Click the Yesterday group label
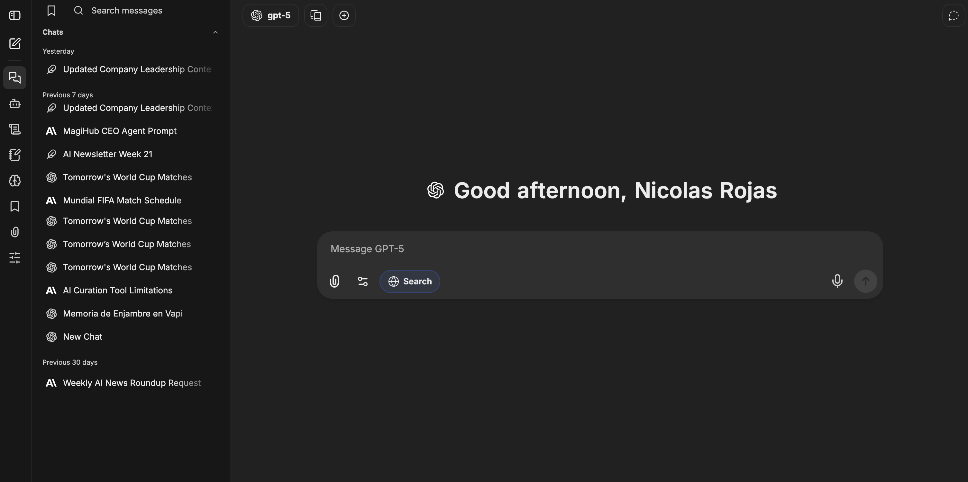Viewport: 968px width, 482px height. click(x=58, y=51)
